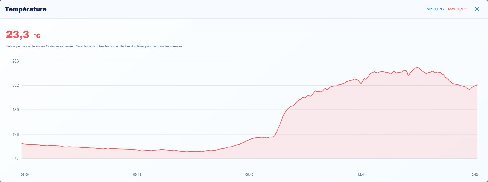This screenshot has height=182, width=488.
Task: Click the time label "03:50"
Action: [x=25, y=174]
